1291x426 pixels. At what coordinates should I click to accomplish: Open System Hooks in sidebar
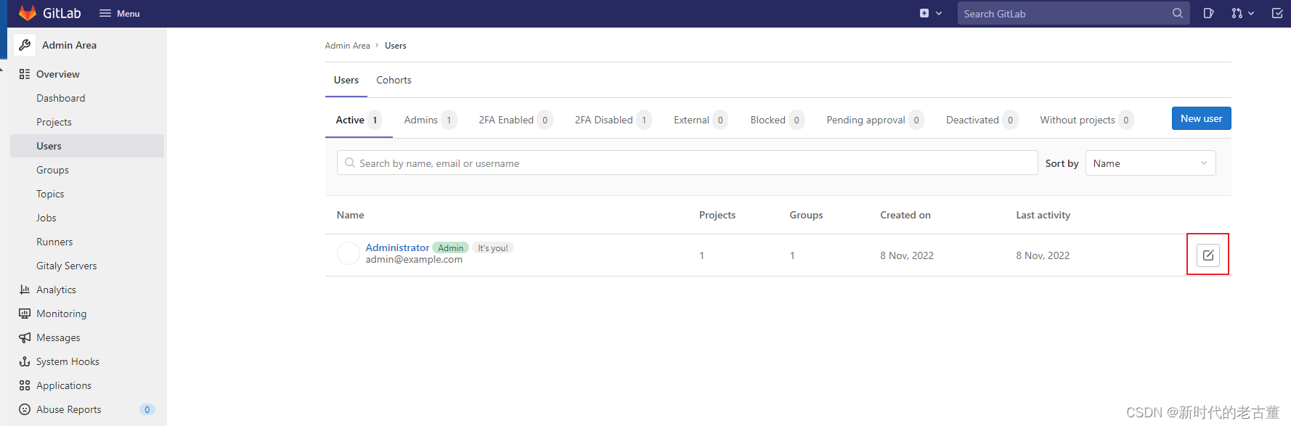pyautogui.click(x=68, y=361)
